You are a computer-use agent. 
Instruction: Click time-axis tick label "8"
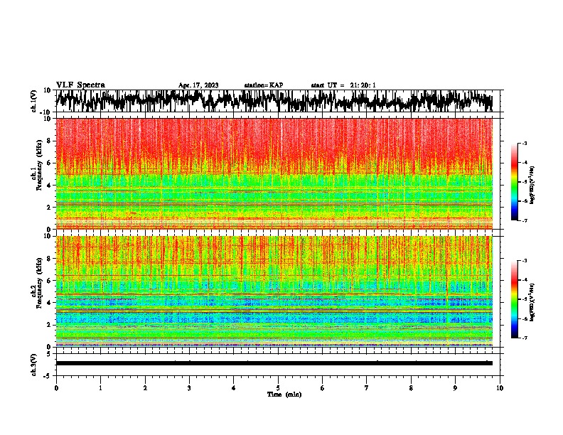(x=411, y=388)
